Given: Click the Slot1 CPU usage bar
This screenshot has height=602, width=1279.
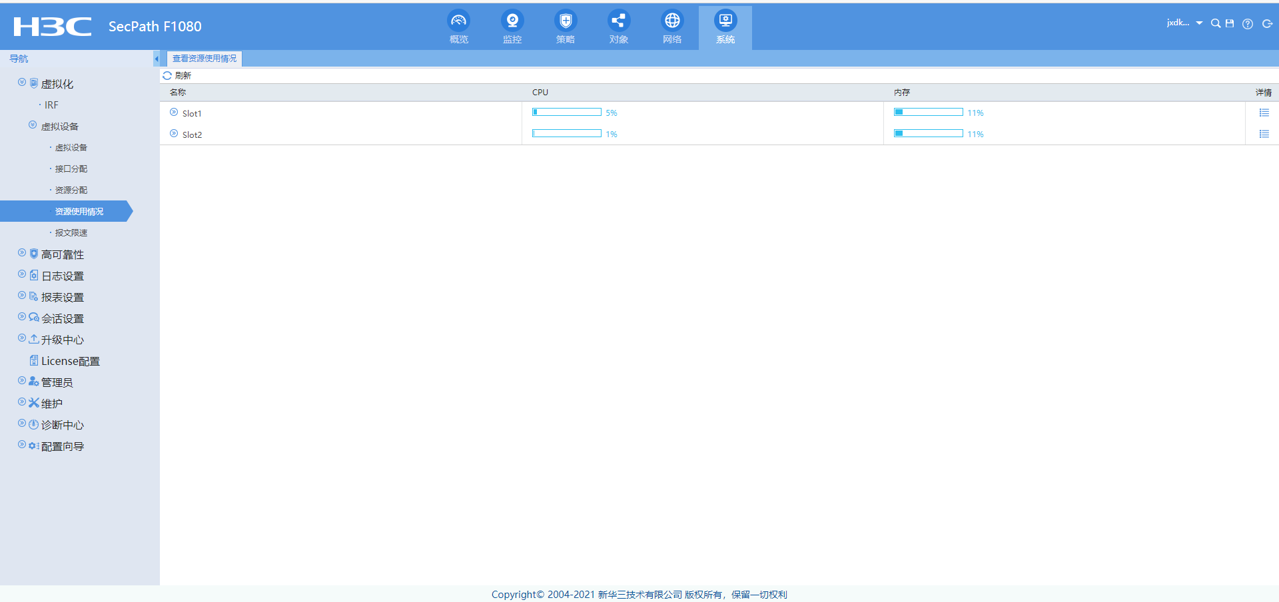Looking at the screenshot, I should point(567,113).
